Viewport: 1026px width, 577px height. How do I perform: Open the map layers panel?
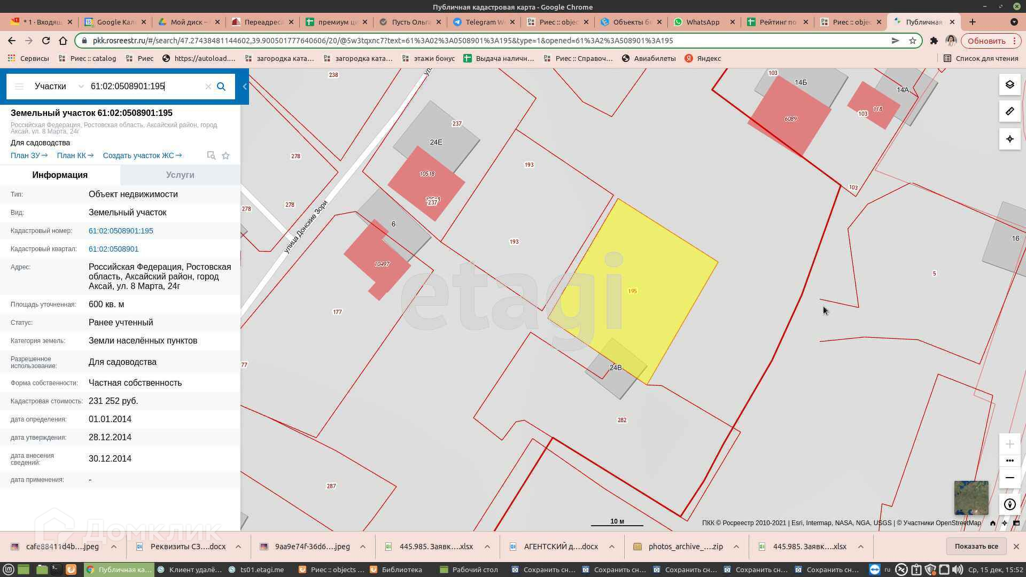1009,85
